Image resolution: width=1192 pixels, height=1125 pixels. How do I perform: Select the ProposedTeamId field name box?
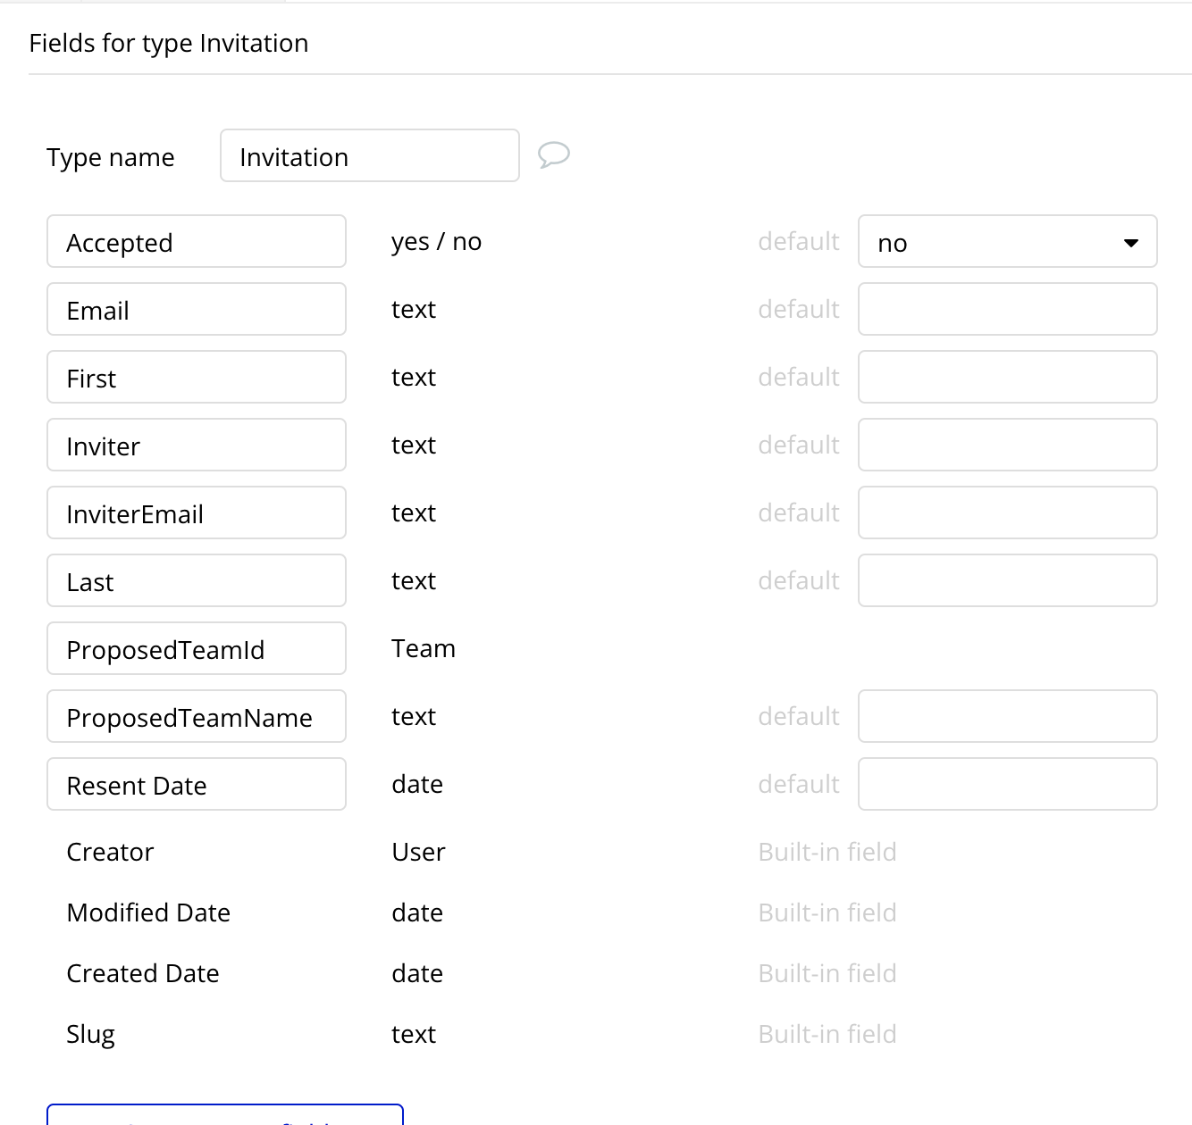[197, 649]
